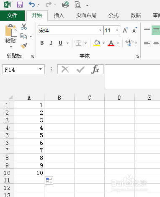Decrease font size with small A

pos(135,30)
